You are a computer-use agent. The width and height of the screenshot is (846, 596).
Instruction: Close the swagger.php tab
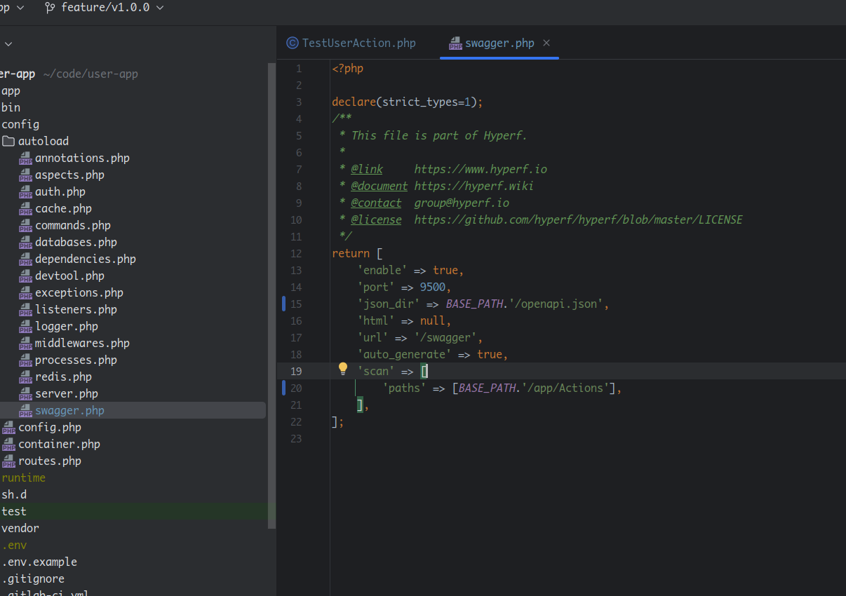546,43
